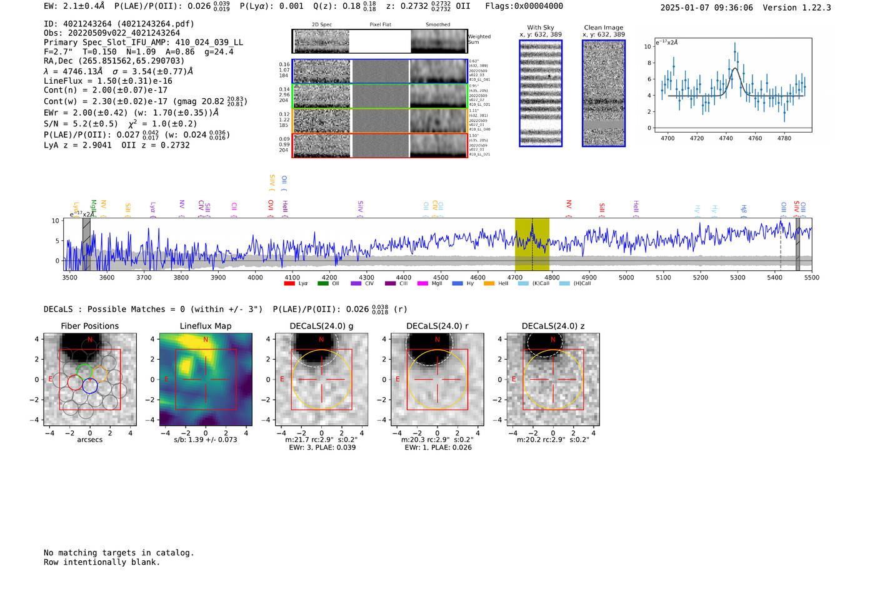Viewport: 875px width, 596px height.
Task: Select the orange-bordered fiber spectrum row
Action: [379, 121]
